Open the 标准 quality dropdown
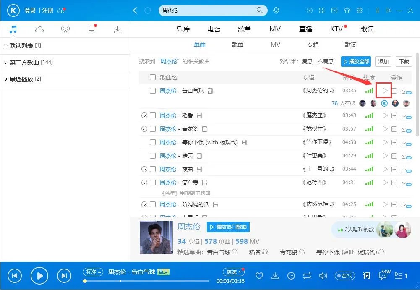420x290 pixels. click(93, 272)
